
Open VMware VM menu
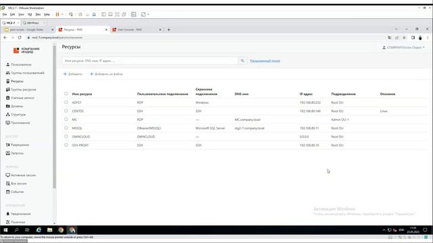[30, 14]
